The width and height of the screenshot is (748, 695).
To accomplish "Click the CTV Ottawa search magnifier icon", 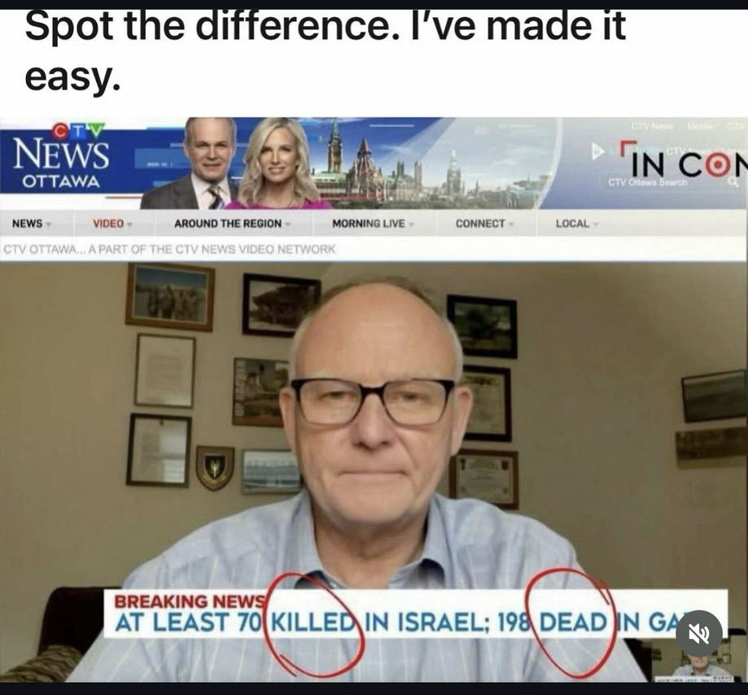I will 733,182.
